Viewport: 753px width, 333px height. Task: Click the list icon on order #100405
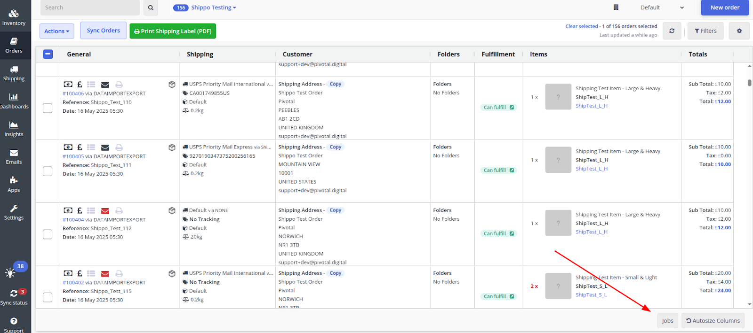(91, 147)
